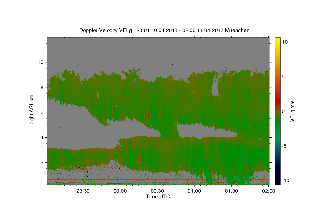Screen dimensions: 333x222
Task: Click the 'Height AGL km' axis label
Action: [32, 111]
